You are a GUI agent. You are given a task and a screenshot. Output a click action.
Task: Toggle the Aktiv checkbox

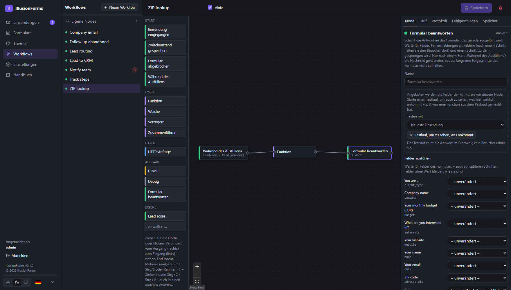(210, 8)
